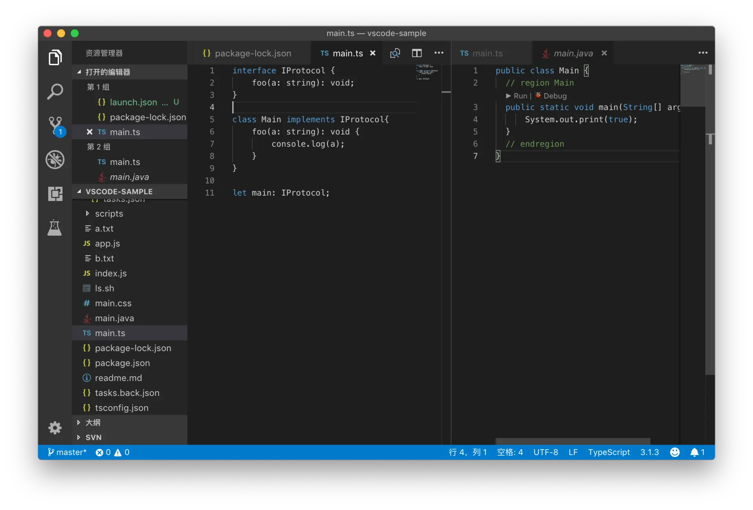Open the Extensions view icon
This screenshot has width=753, height=510.
pyautogui.click(x=55, y=193)
